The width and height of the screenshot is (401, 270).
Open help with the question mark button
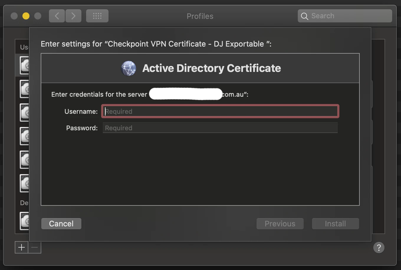379,248
